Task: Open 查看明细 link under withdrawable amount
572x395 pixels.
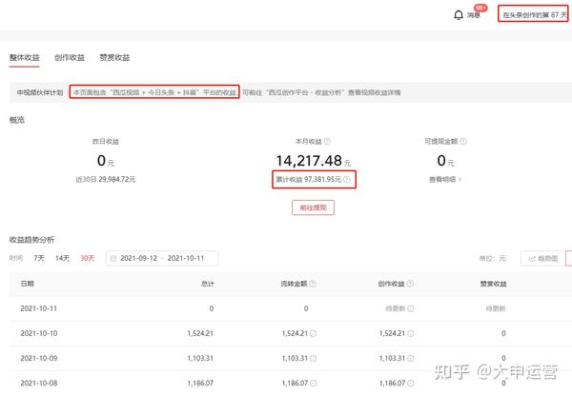Action: (x=445, y=179)
